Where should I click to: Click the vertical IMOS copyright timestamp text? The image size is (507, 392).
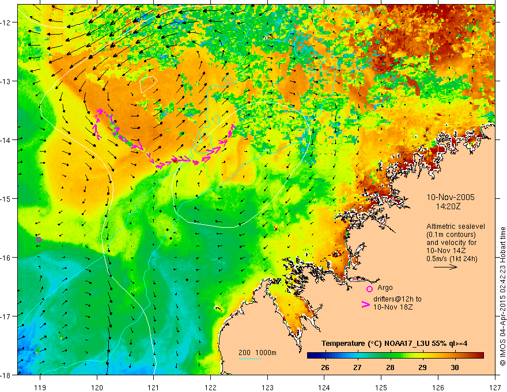click(x=503, y=296)
